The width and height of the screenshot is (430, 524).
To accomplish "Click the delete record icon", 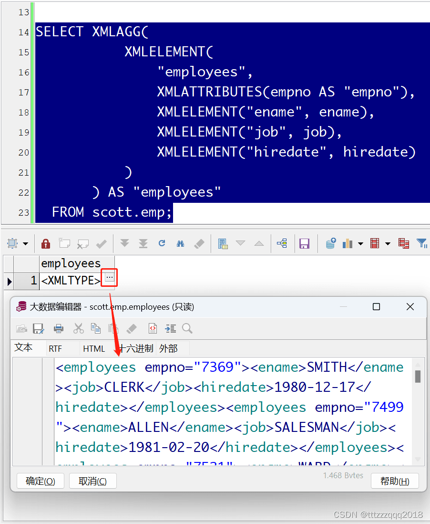I will pyautogui.click(x=82, y=244).
